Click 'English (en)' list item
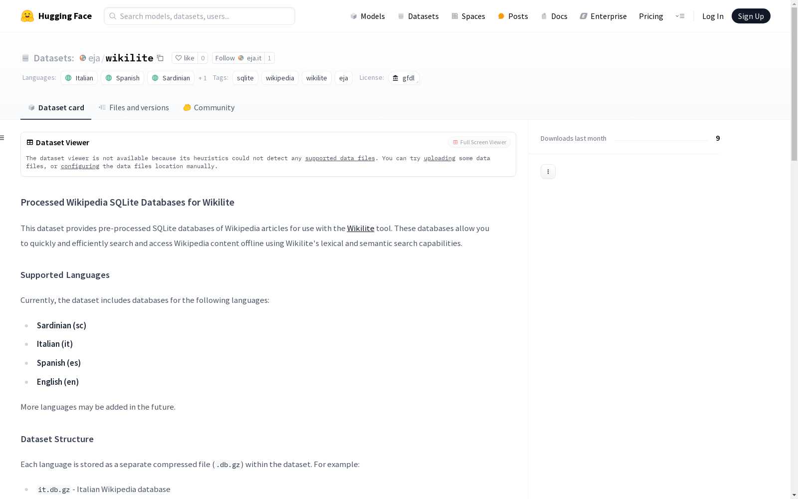 point(58,382)
